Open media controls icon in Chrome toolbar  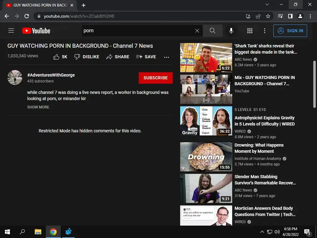coord(280,16)
